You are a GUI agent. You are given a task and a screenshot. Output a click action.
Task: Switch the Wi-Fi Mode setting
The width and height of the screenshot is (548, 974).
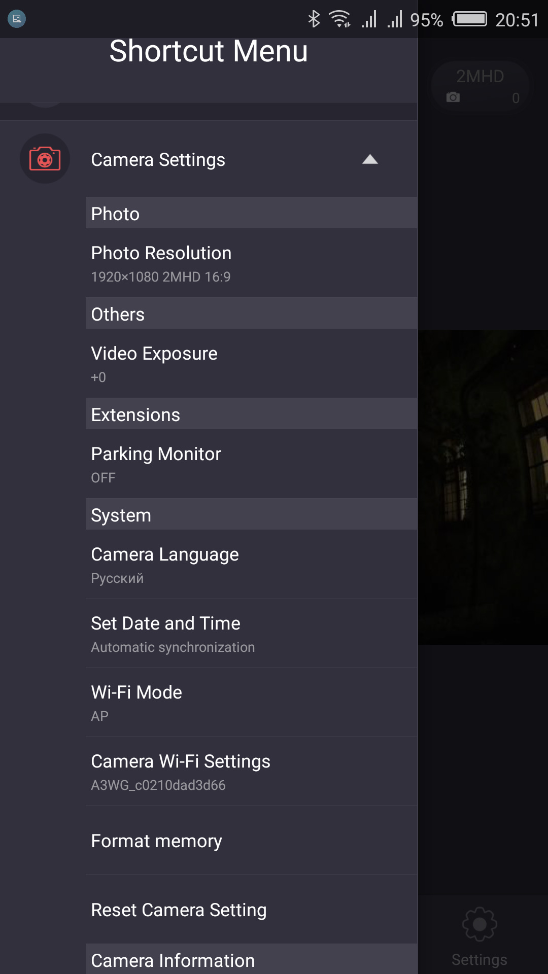click(x=251, y=702)
